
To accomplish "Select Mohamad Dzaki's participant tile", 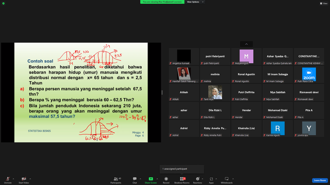I will pos(277,110).
